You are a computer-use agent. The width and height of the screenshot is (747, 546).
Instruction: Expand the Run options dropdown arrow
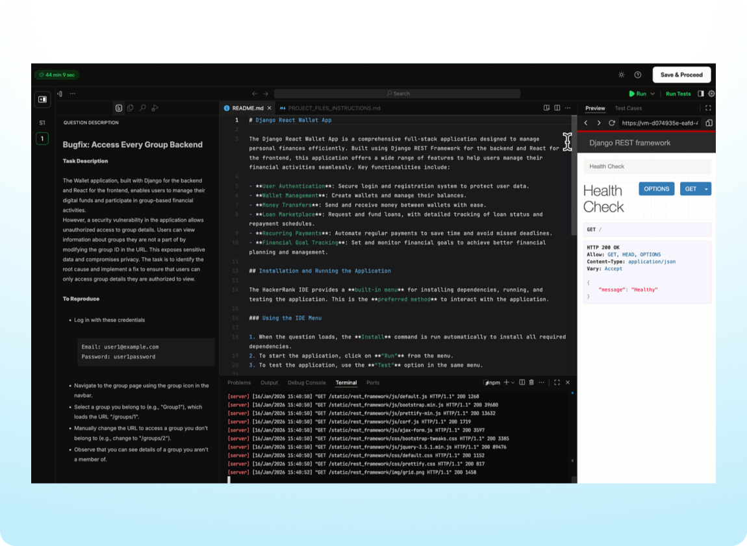653,93
